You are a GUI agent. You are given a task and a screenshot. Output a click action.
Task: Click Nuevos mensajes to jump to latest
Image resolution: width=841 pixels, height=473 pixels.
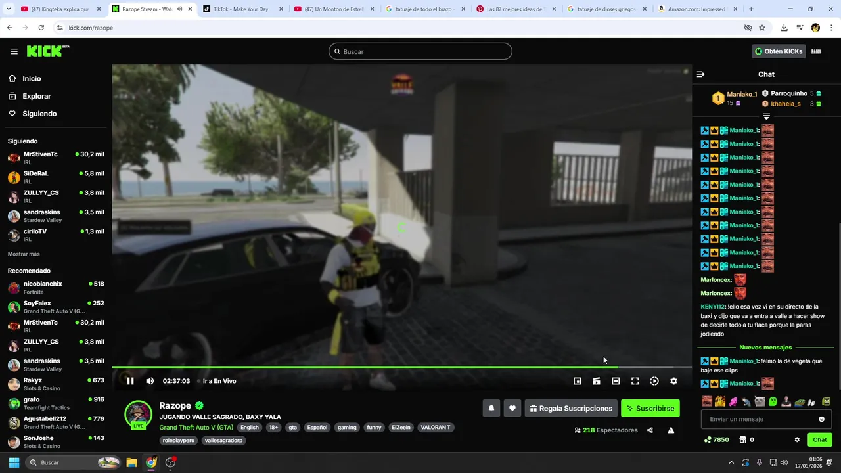tap(765, 348)
